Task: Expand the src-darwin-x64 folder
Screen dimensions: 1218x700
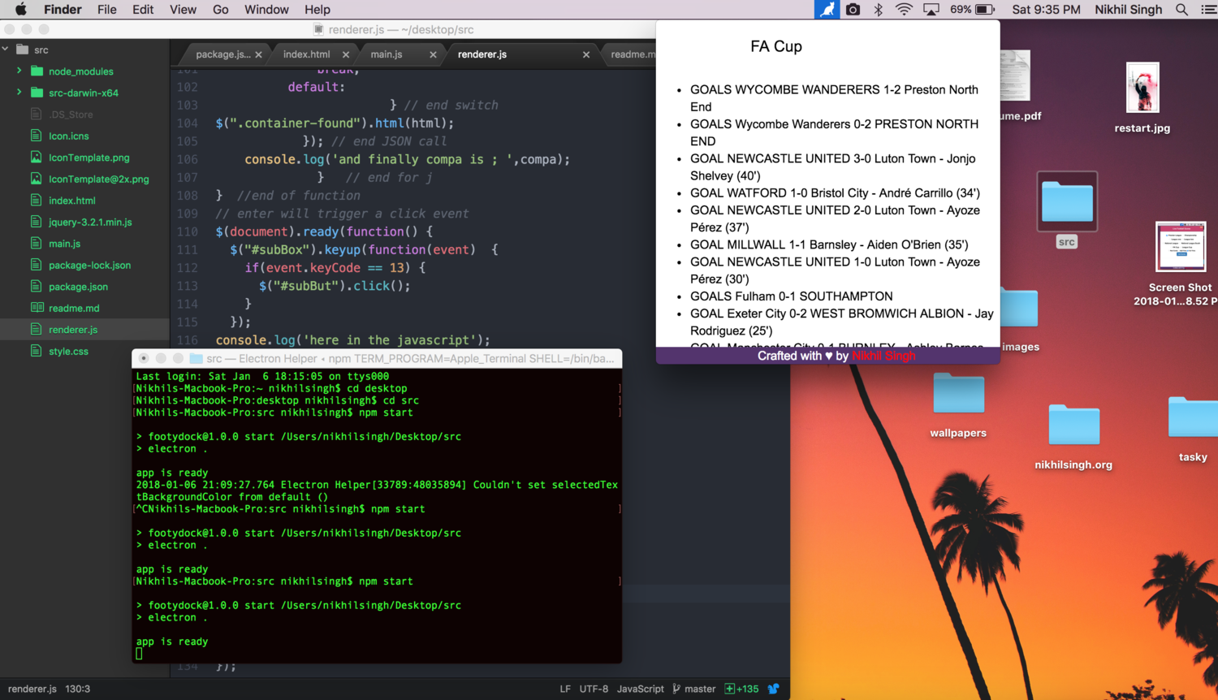Action: pyautogui.click(x=19, y=93)
